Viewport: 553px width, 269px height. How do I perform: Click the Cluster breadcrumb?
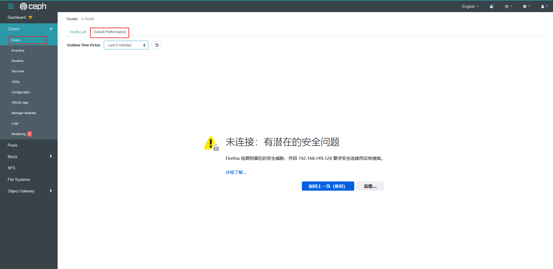[72, 19]
